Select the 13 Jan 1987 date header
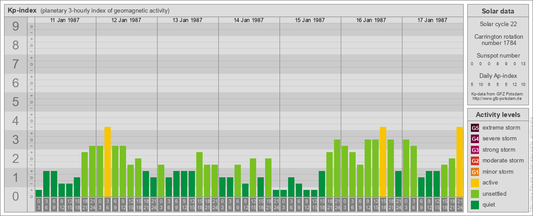Image resolution: width=533 pixels, height=216 pixels. 187,20
